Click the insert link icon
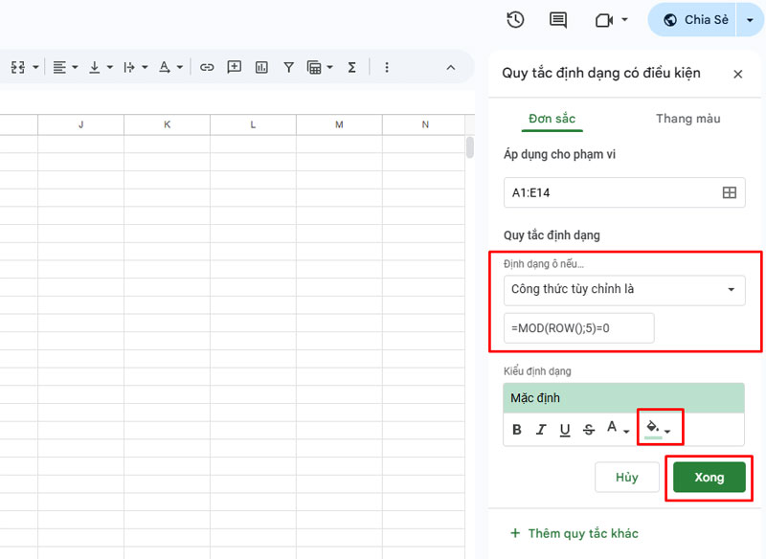Viewport: 766px width, 559px height. coord(207,67)
